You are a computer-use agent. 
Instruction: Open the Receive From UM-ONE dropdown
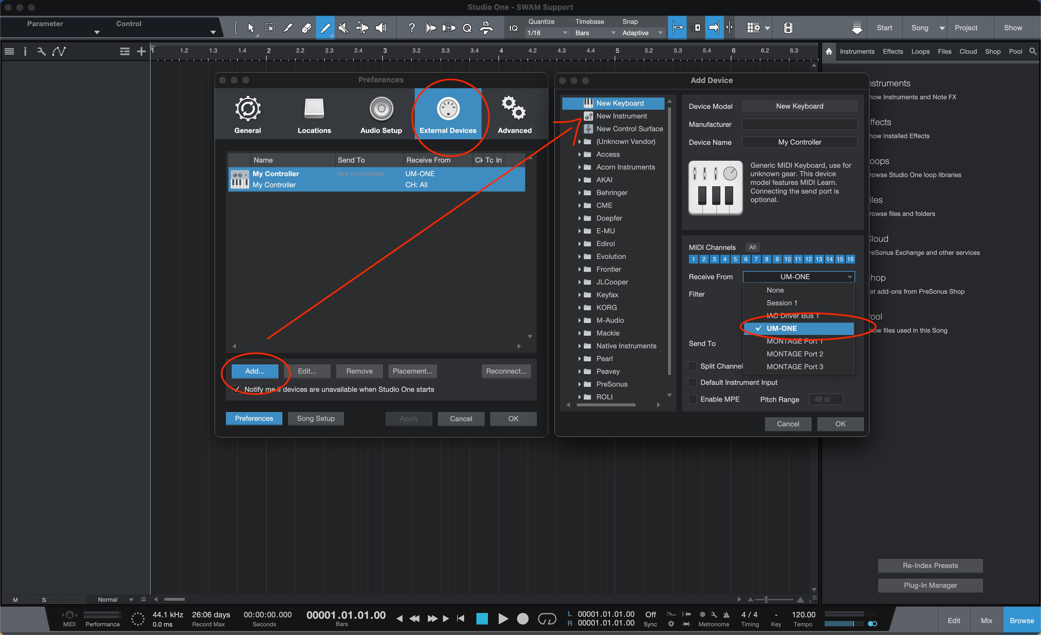point(798,277)
